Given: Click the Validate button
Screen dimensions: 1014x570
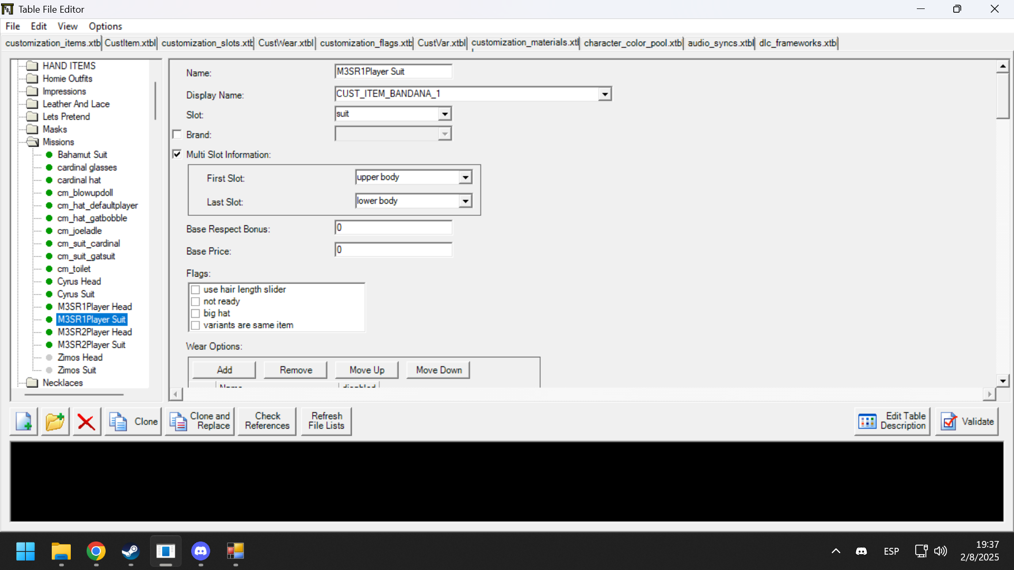Looking at the screenshot, I should tap(966, 421).
